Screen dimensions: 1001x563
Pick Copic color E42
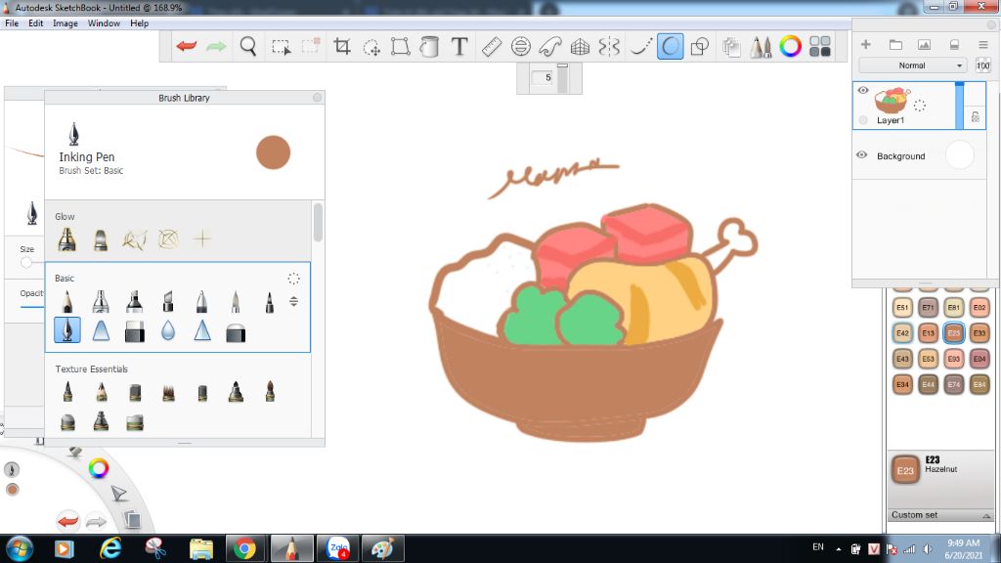[x=902, y=332]
